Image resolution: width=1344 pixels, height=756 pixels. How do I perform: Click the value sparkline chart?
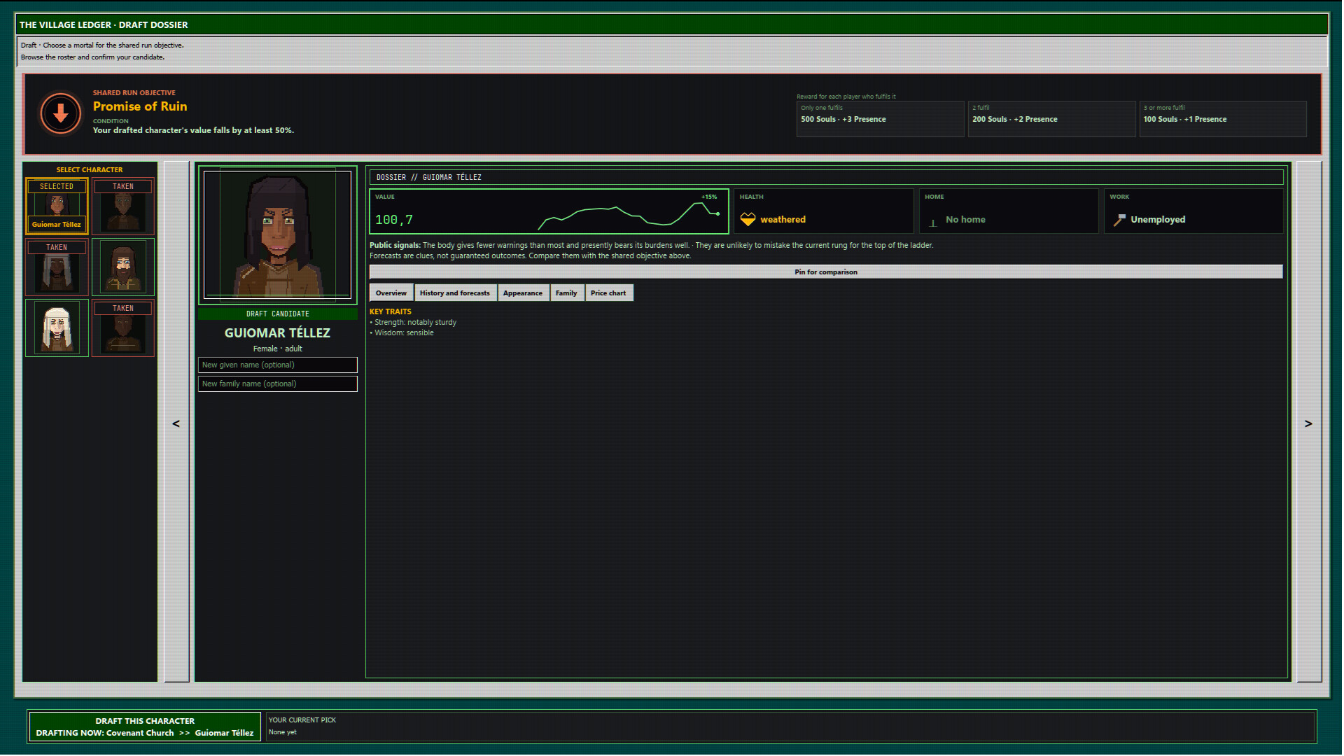[629, 216]
